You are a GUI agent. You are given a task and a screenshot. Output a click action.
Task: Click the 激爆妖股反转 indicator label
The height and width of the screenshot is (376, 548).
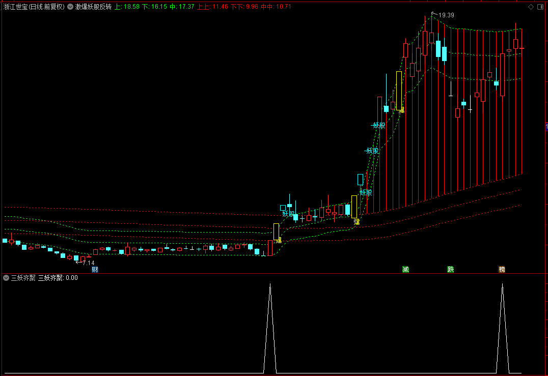[93, 7]
